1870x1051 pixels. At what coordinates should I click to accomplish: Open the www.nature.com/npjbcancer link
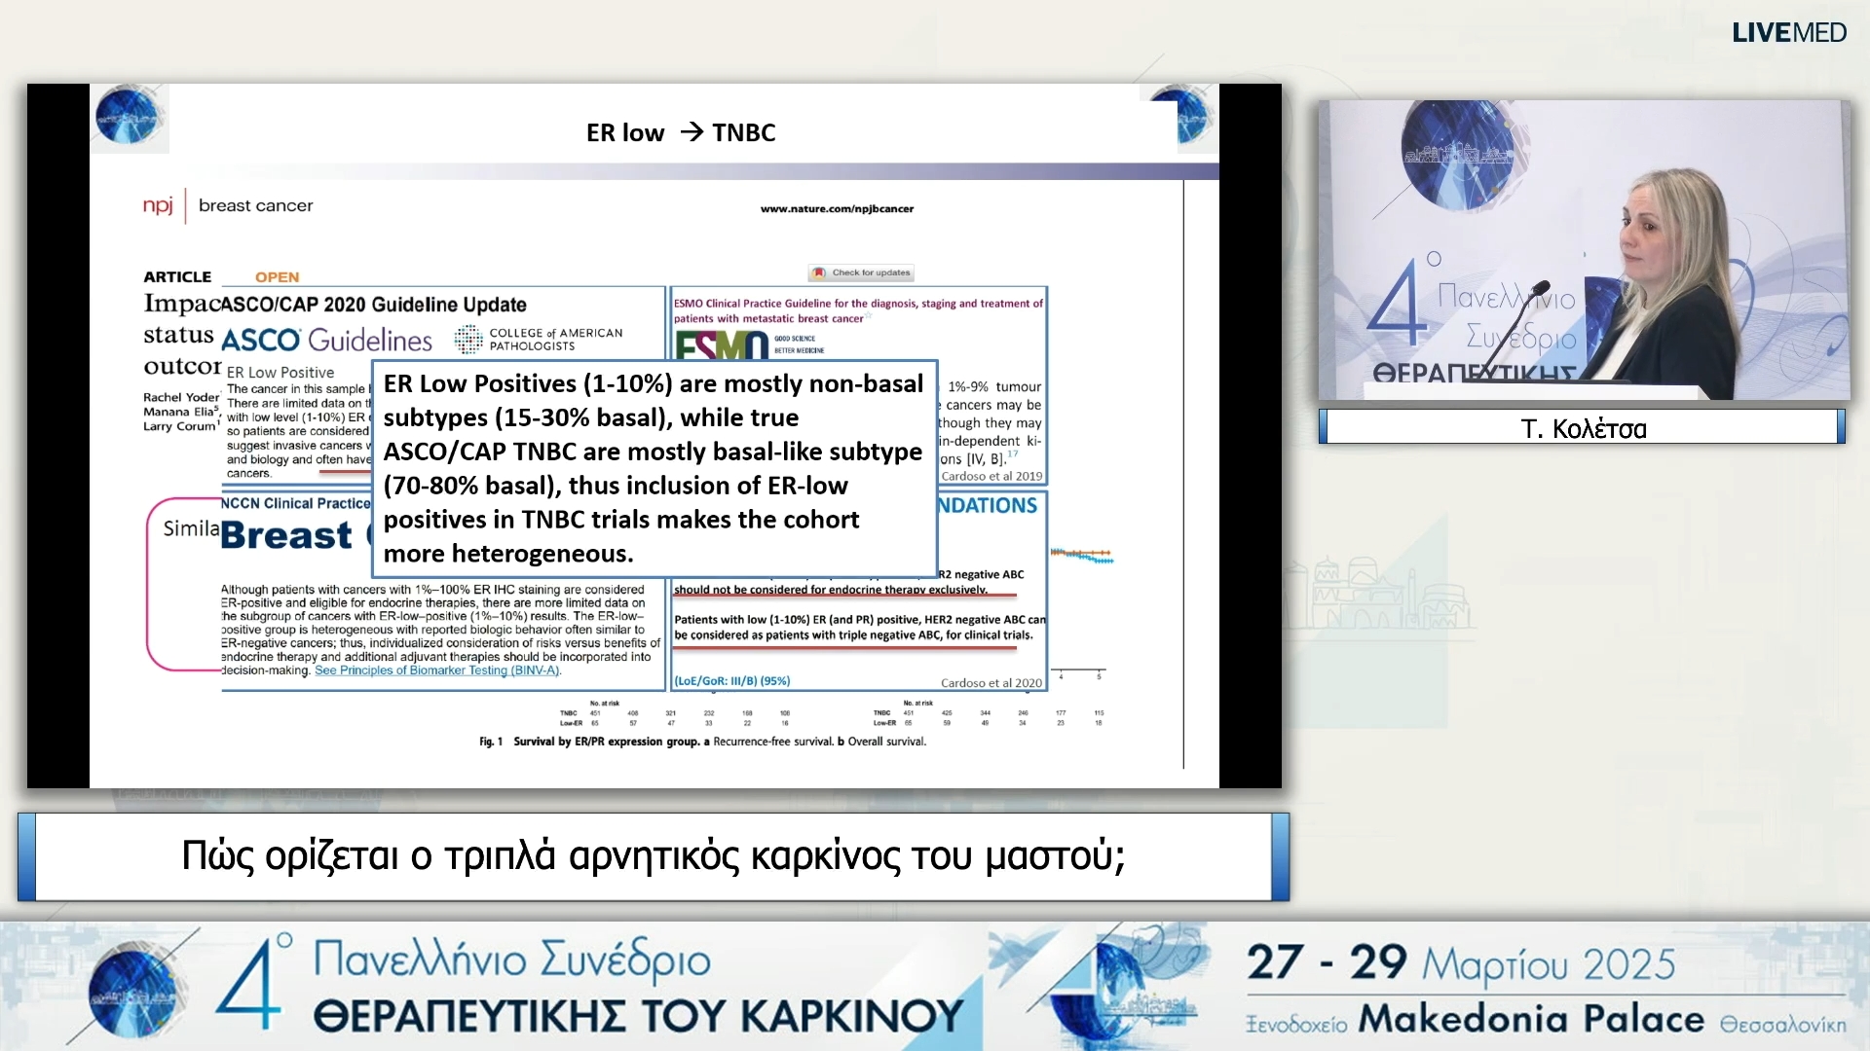tap(837, 207)
